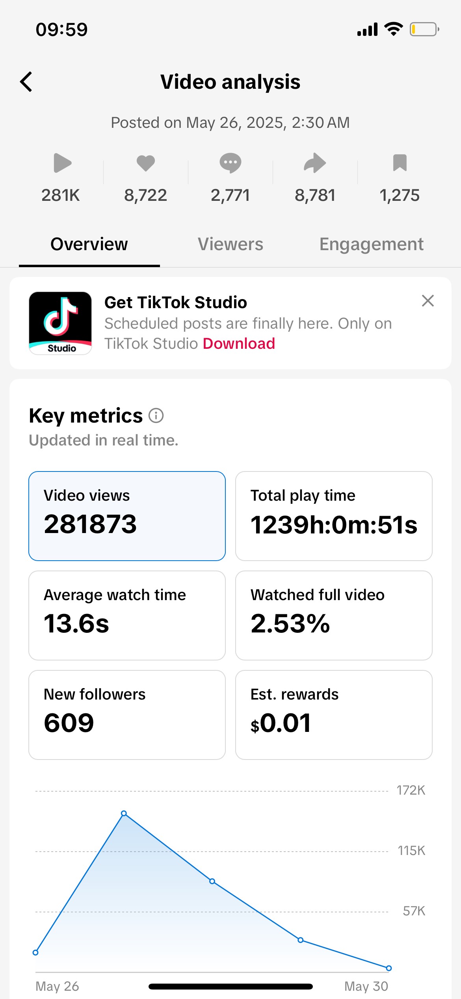Tap the comments bubble icon

pyautogui.click(x=230, y=163)
